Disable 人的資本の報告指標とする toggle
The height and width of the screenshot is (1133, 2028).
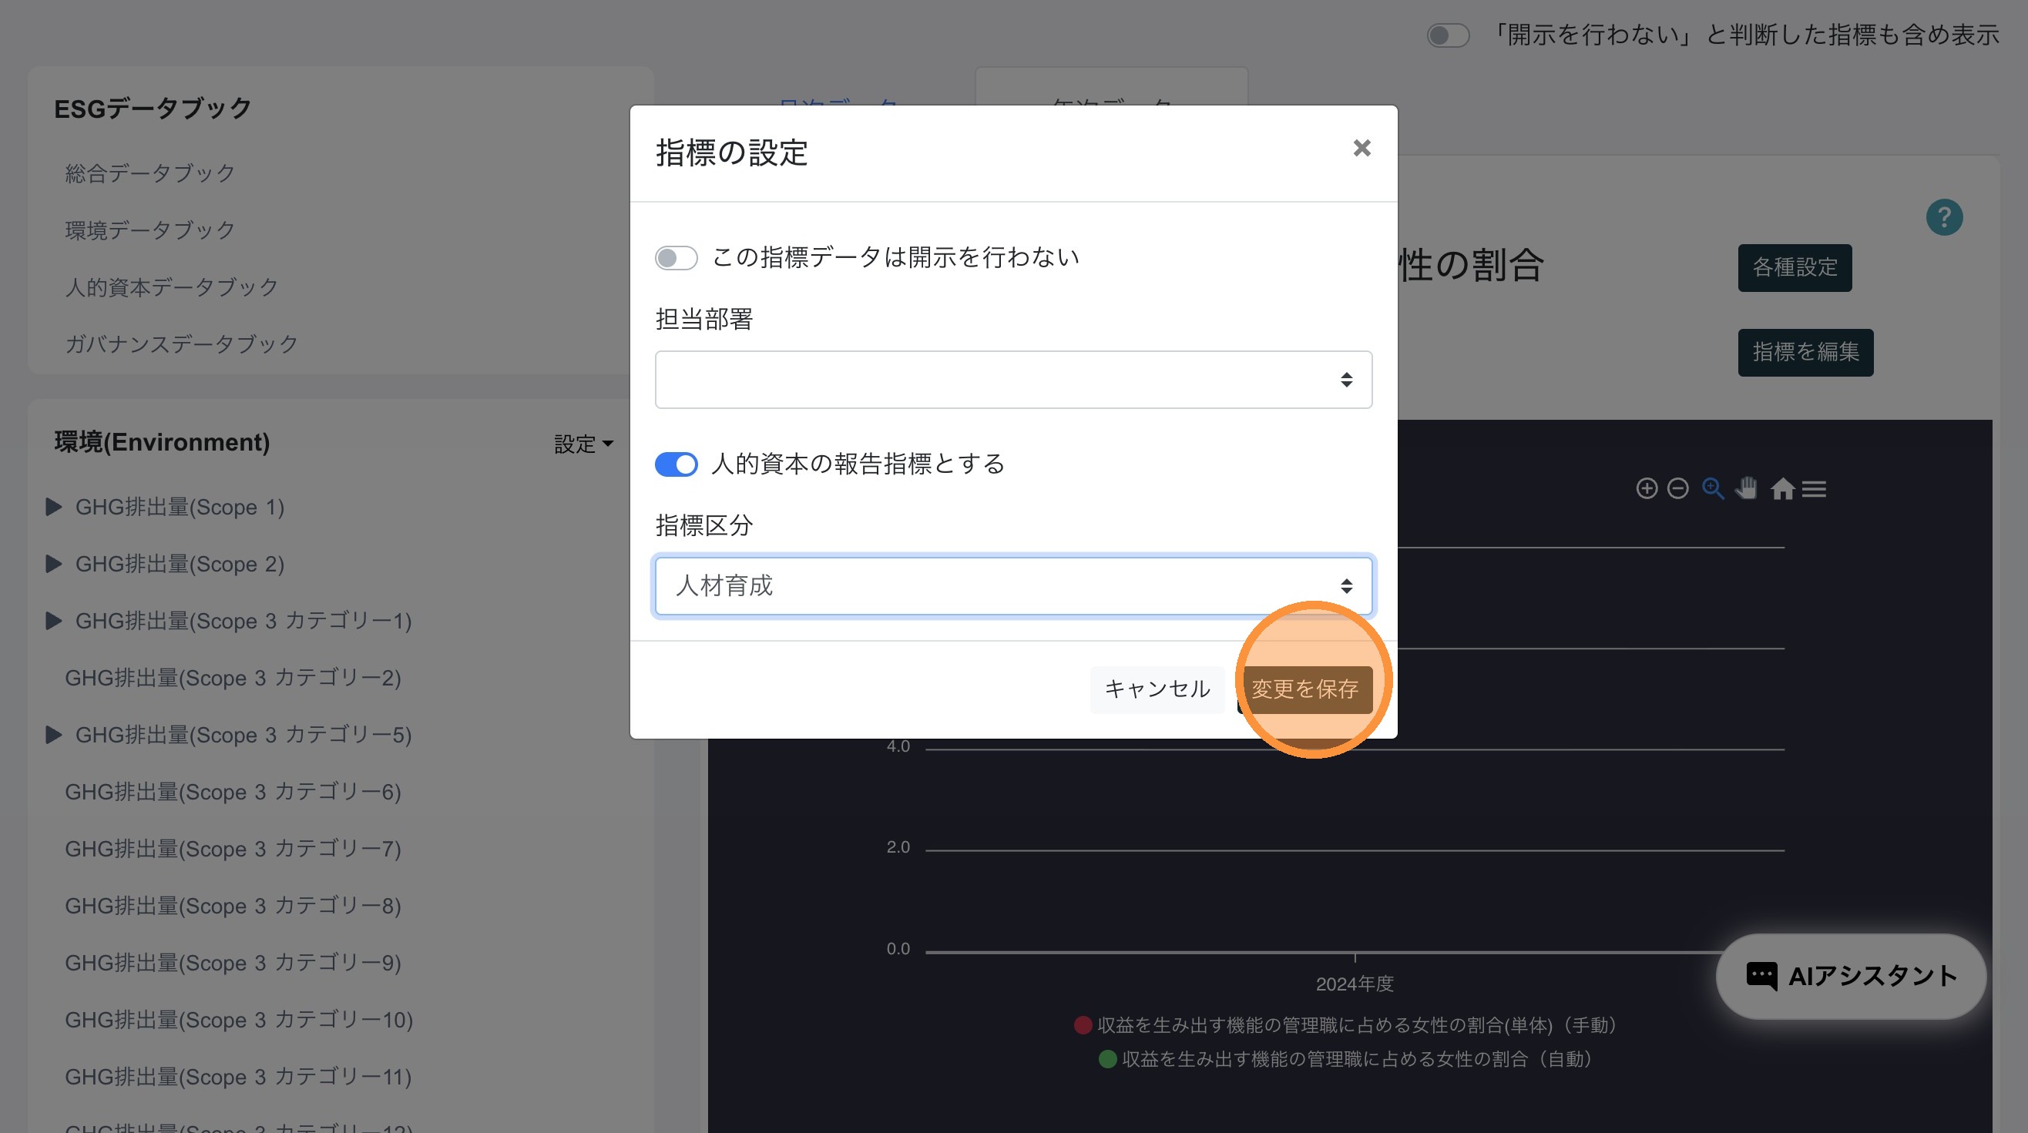pyautogui.click(x=677, y=464)
